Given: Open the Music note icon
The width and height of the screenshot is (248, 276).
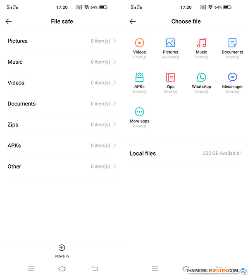Looking at the screenshot, I should coord(201,43).
